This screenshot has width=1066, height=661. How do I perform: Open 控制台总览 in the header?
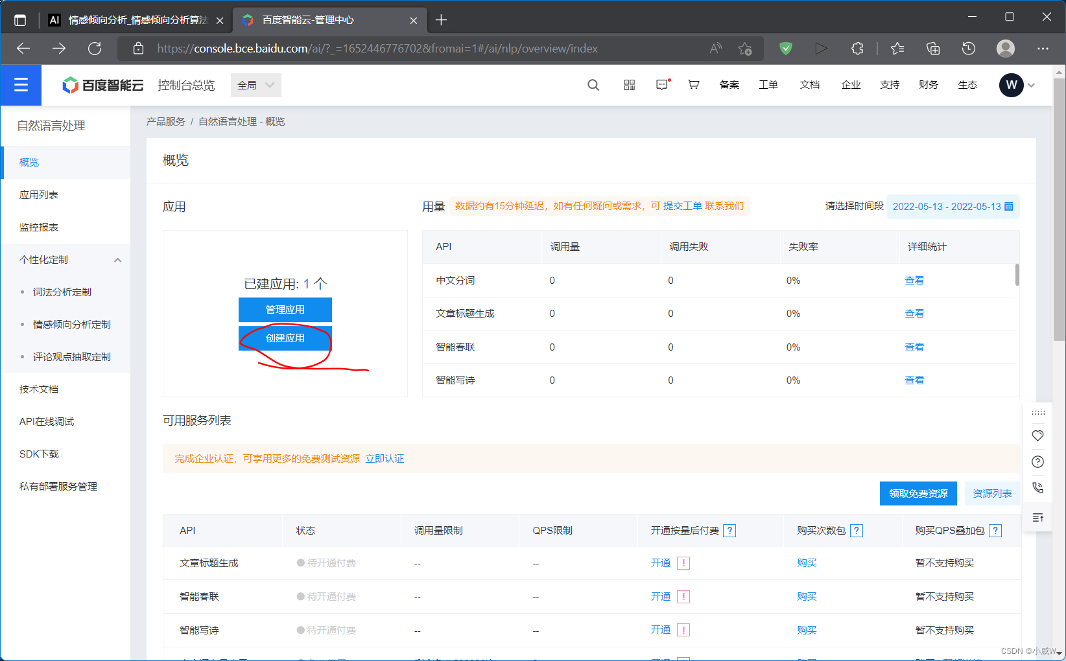(186, 85)
